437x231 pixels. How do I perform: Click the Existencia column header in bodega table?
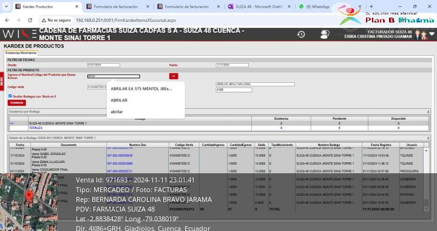(281, 119)
